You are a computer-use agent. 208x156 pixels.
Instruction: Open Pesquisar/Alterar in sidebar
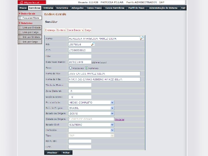(x=30, y=18)
